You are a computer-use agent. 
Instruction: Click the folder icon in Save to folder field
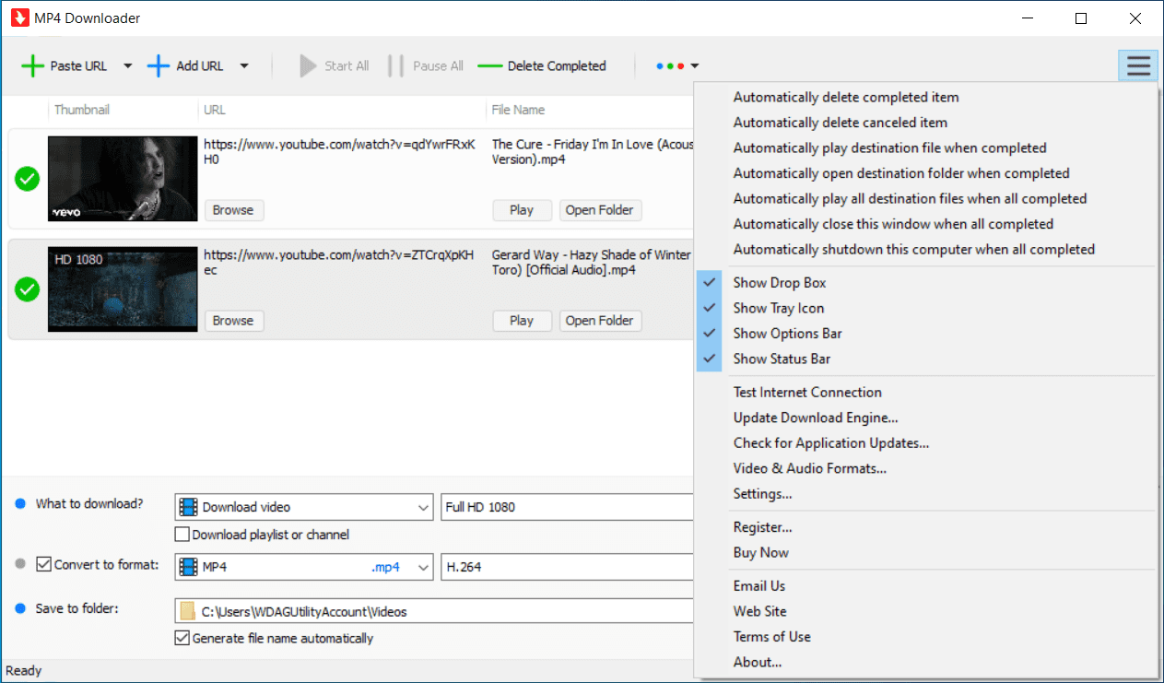click(188, 611)
